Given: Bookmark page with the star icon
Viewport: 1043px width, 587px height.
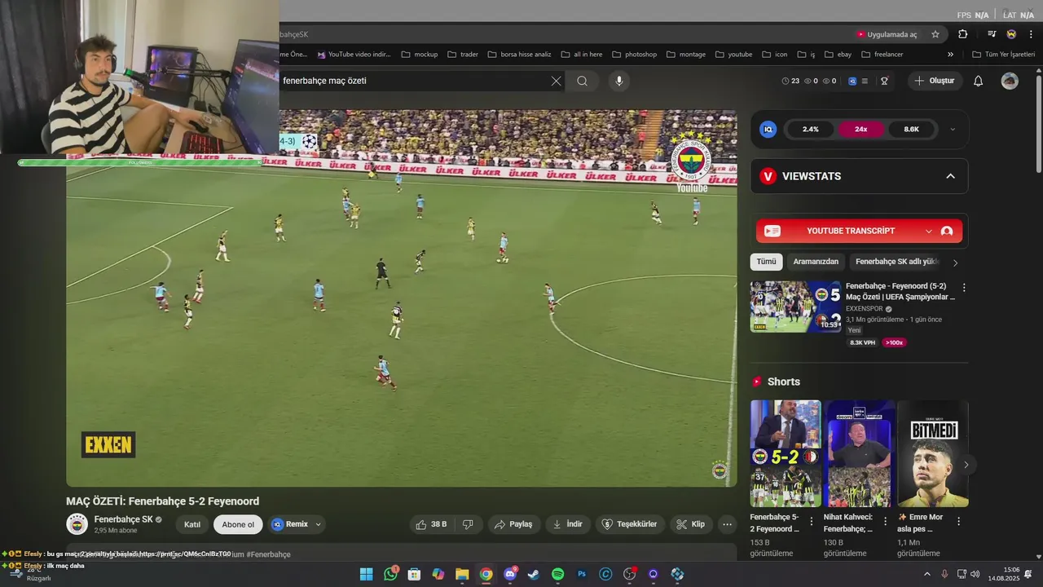Looking at the screenshot, I should click(x=935, y=34).
